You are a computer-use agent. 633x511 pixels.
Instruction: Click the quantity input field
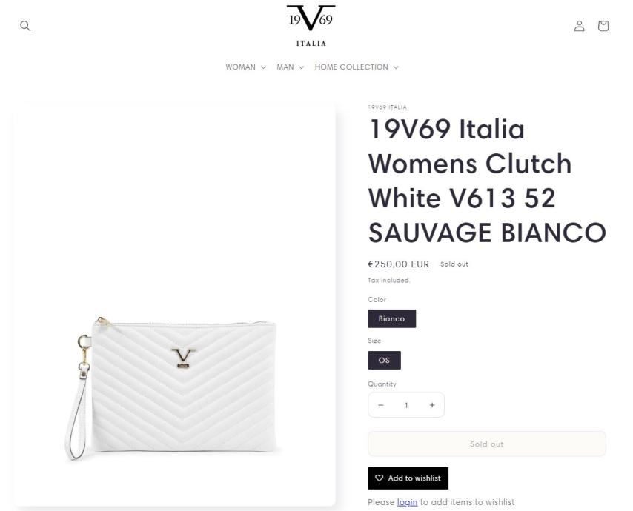tap(406, 405)
